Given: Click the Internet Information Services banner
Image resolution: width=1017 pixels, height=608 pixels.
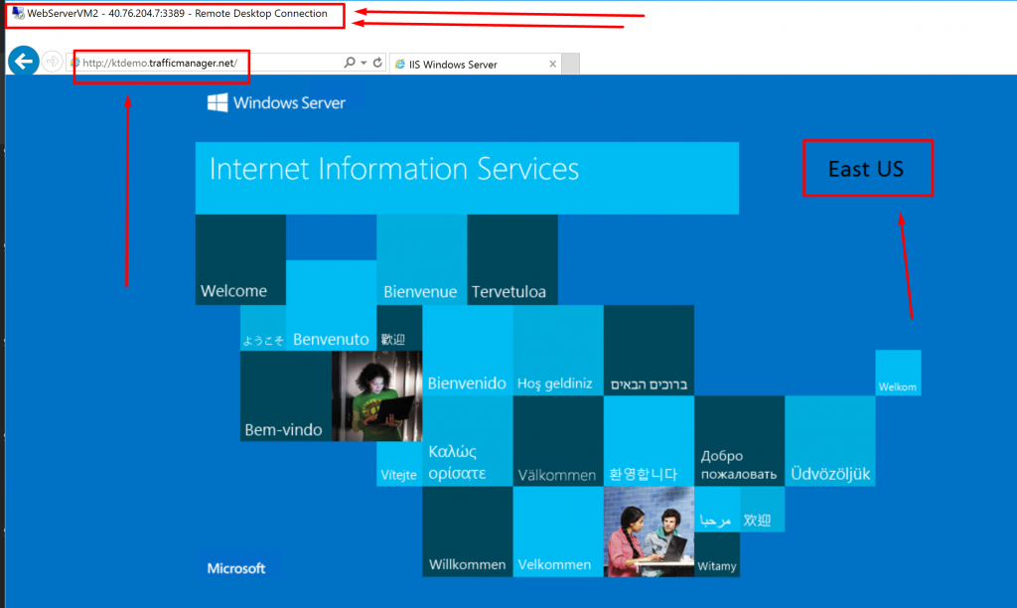Looking at the screenshot, I should click(467, 178).
